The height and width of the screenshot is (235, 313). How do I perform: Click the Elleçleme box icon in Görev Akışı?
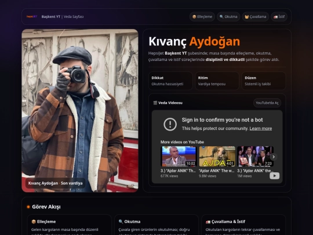(x=34, y=222)
